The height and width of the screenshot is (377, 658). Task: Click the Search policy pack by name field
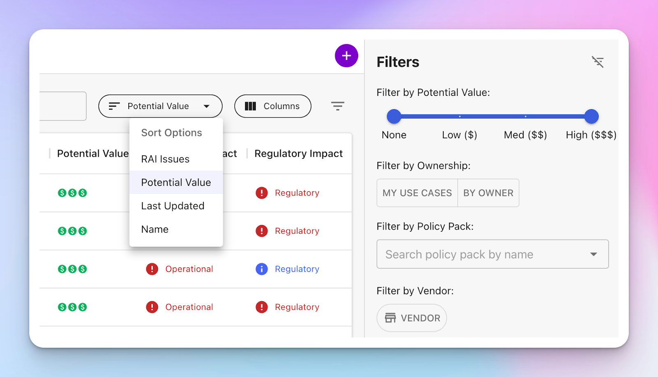tap(473, 254)
